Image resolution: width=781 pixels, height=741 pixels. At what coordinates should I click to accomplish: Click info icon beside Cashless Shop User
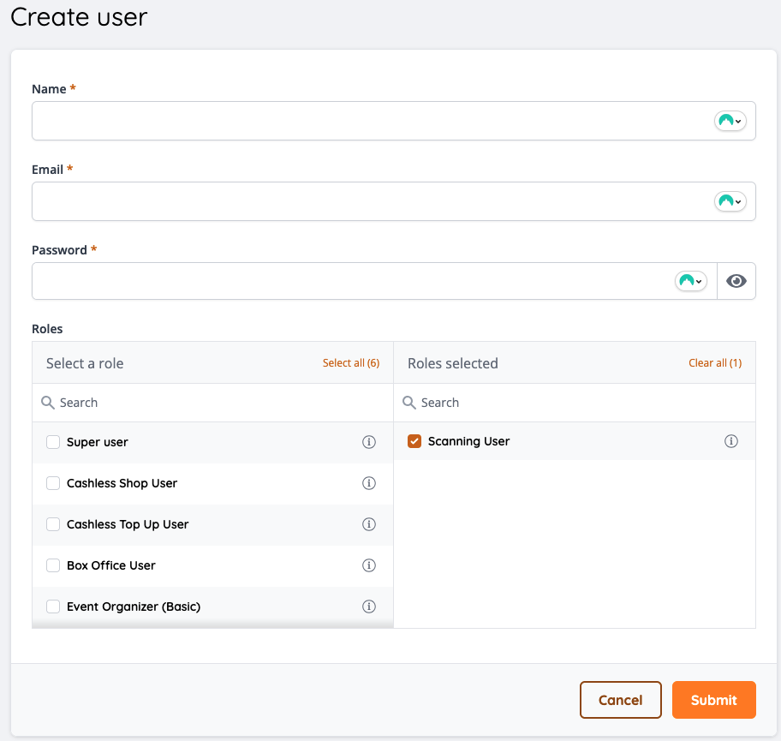pos(369,483)
